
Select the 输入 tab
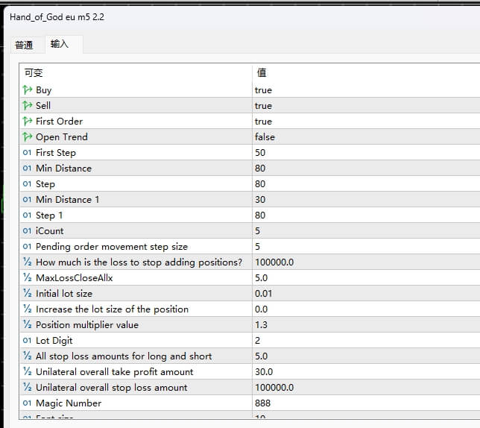pos(60,45)
